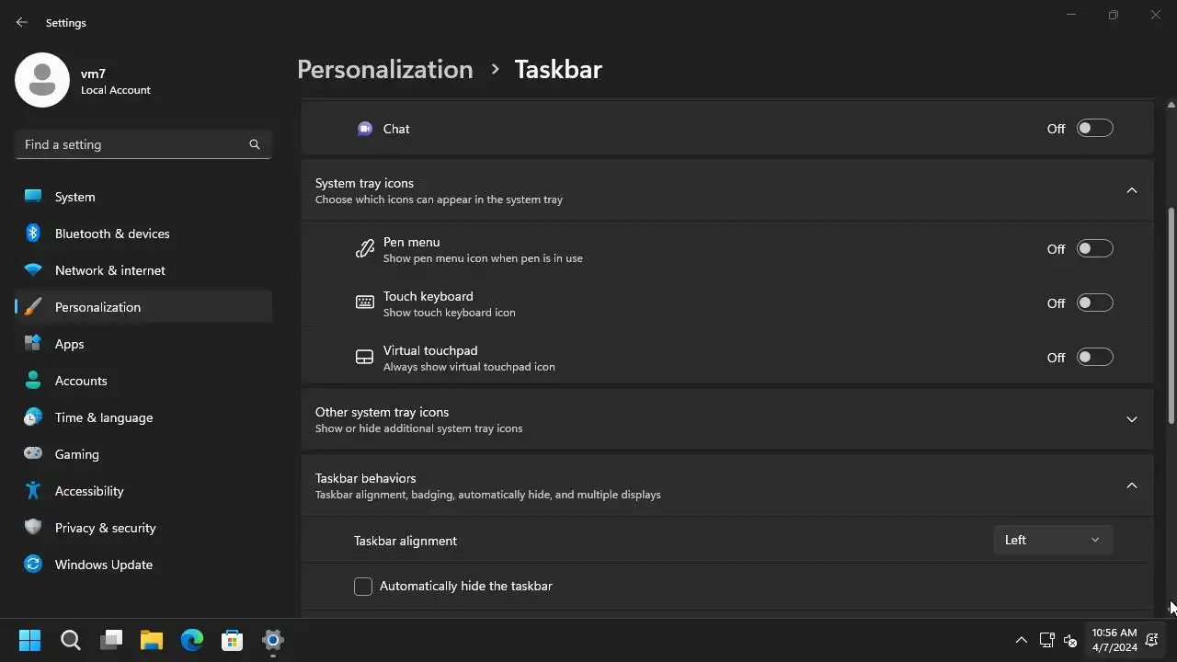Screen dimensions: 1177x662
Task: Launch Microsoft Edge from the taskbar
Action: (x=192, y=640)
